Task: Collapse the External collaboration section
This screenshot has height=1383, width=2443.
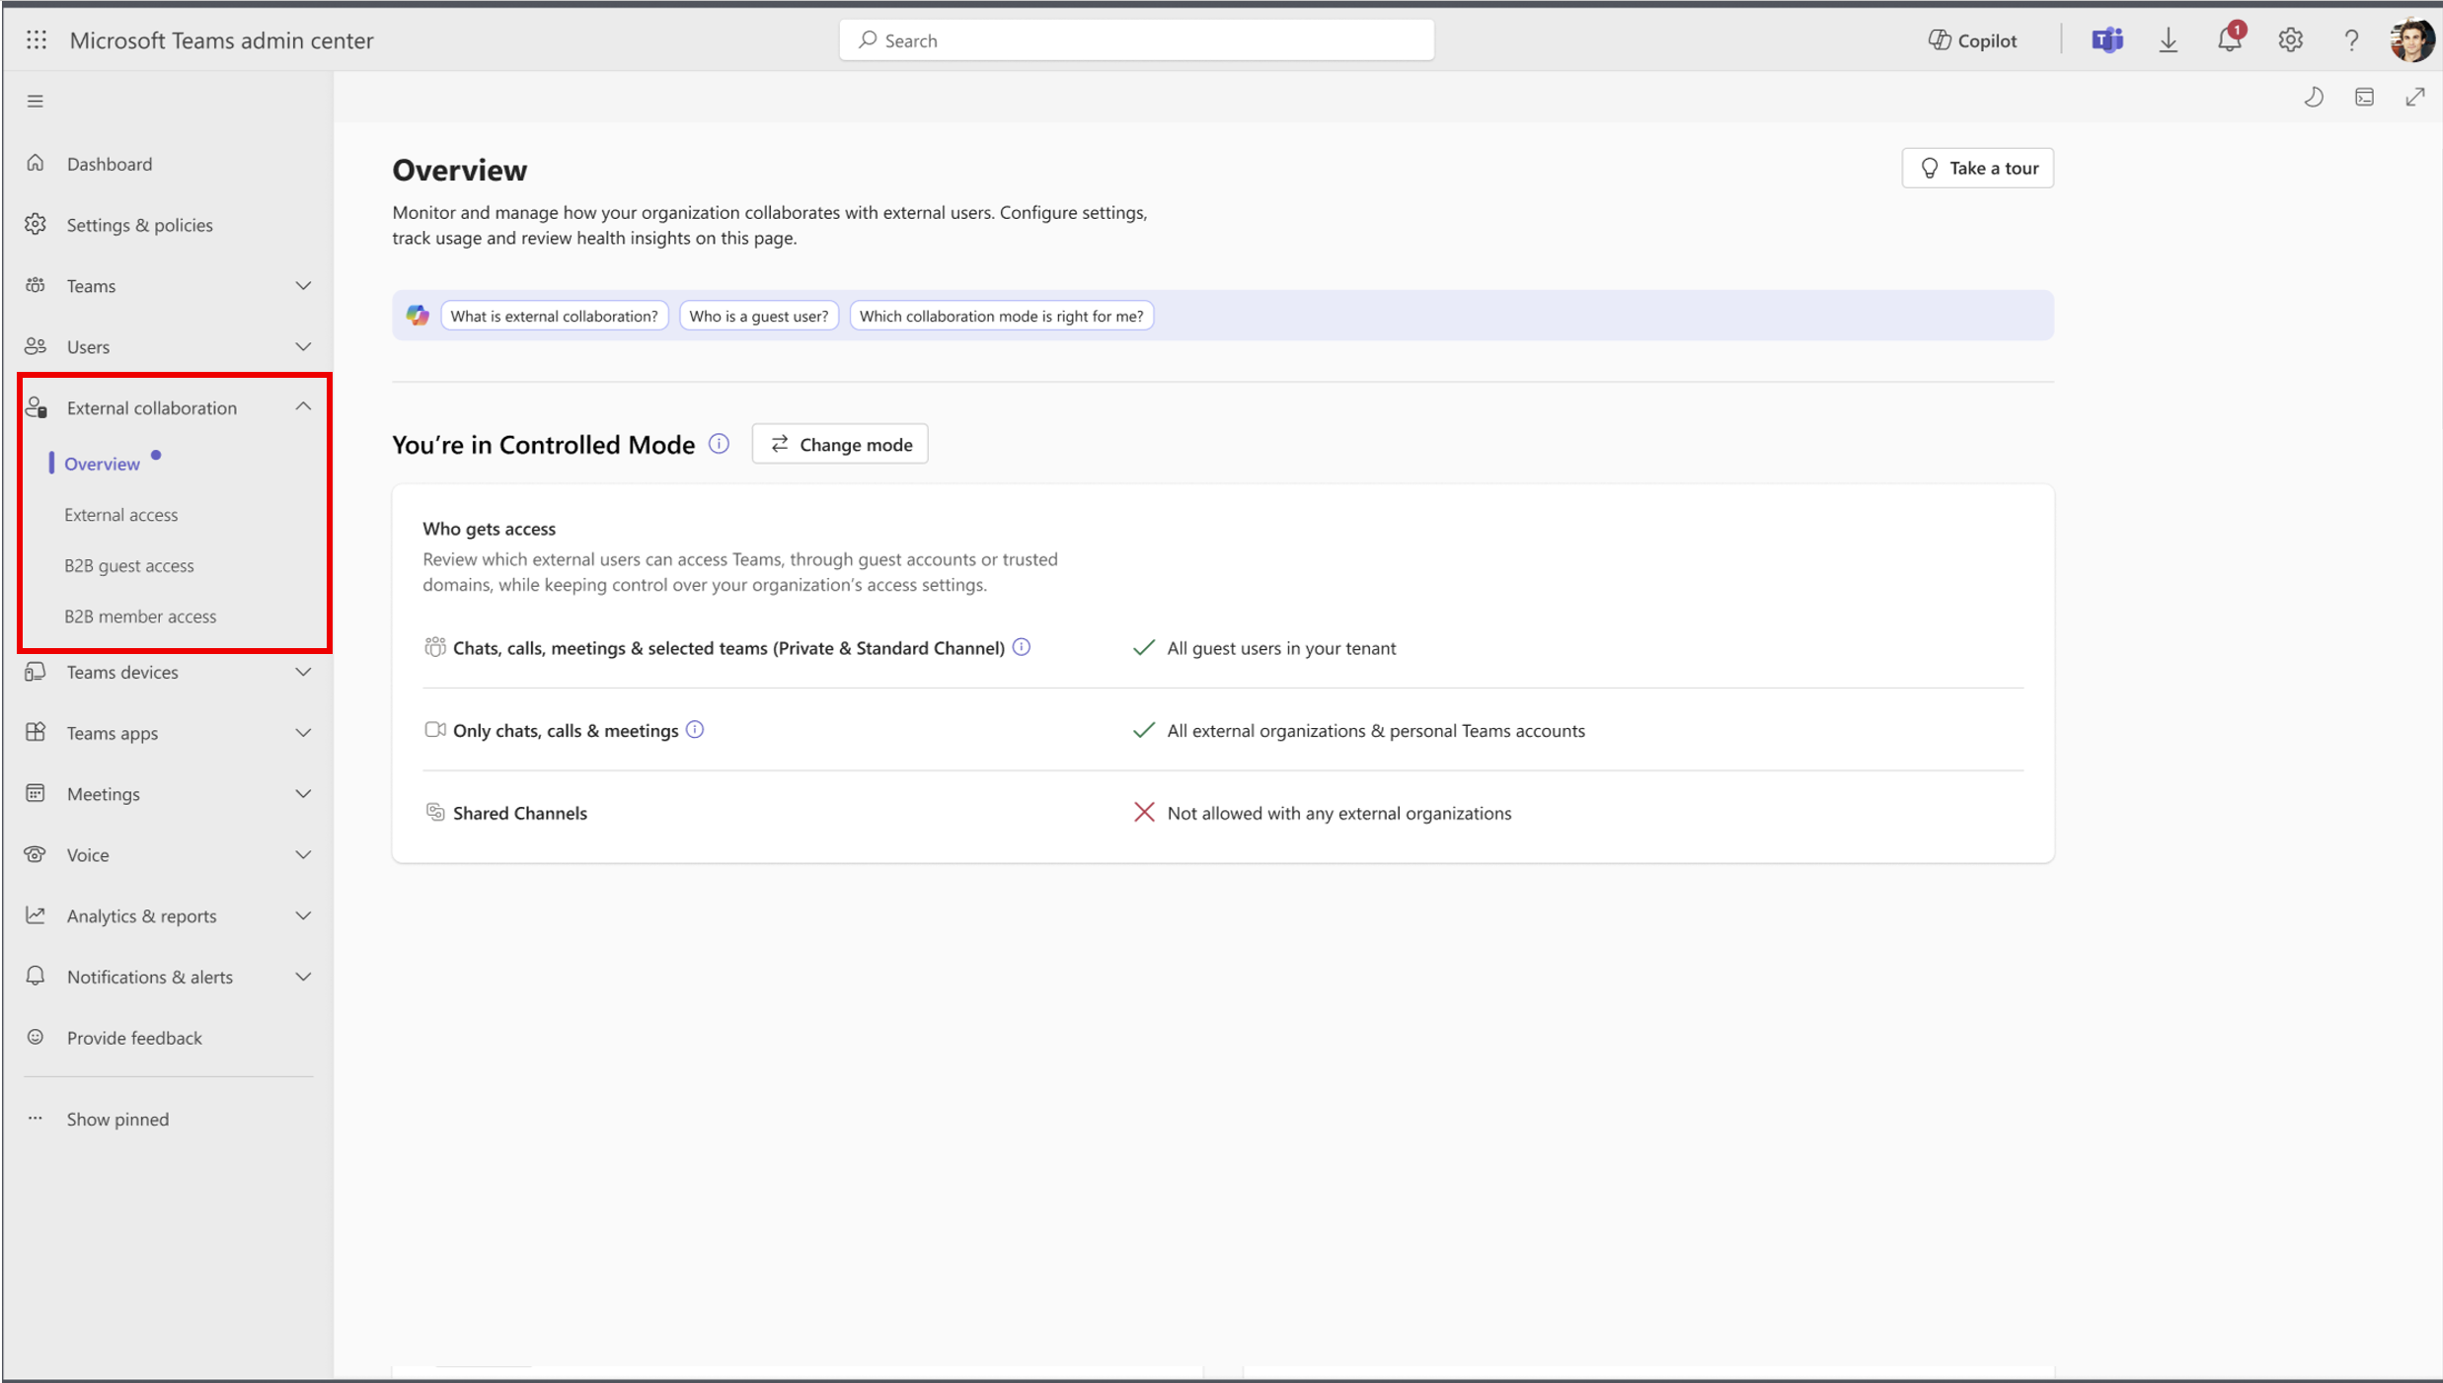Action: pos(303,406)
